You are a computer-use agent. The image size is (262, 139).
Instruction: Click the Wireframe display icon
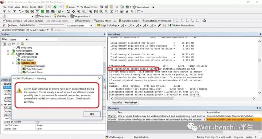coord(77,21)
